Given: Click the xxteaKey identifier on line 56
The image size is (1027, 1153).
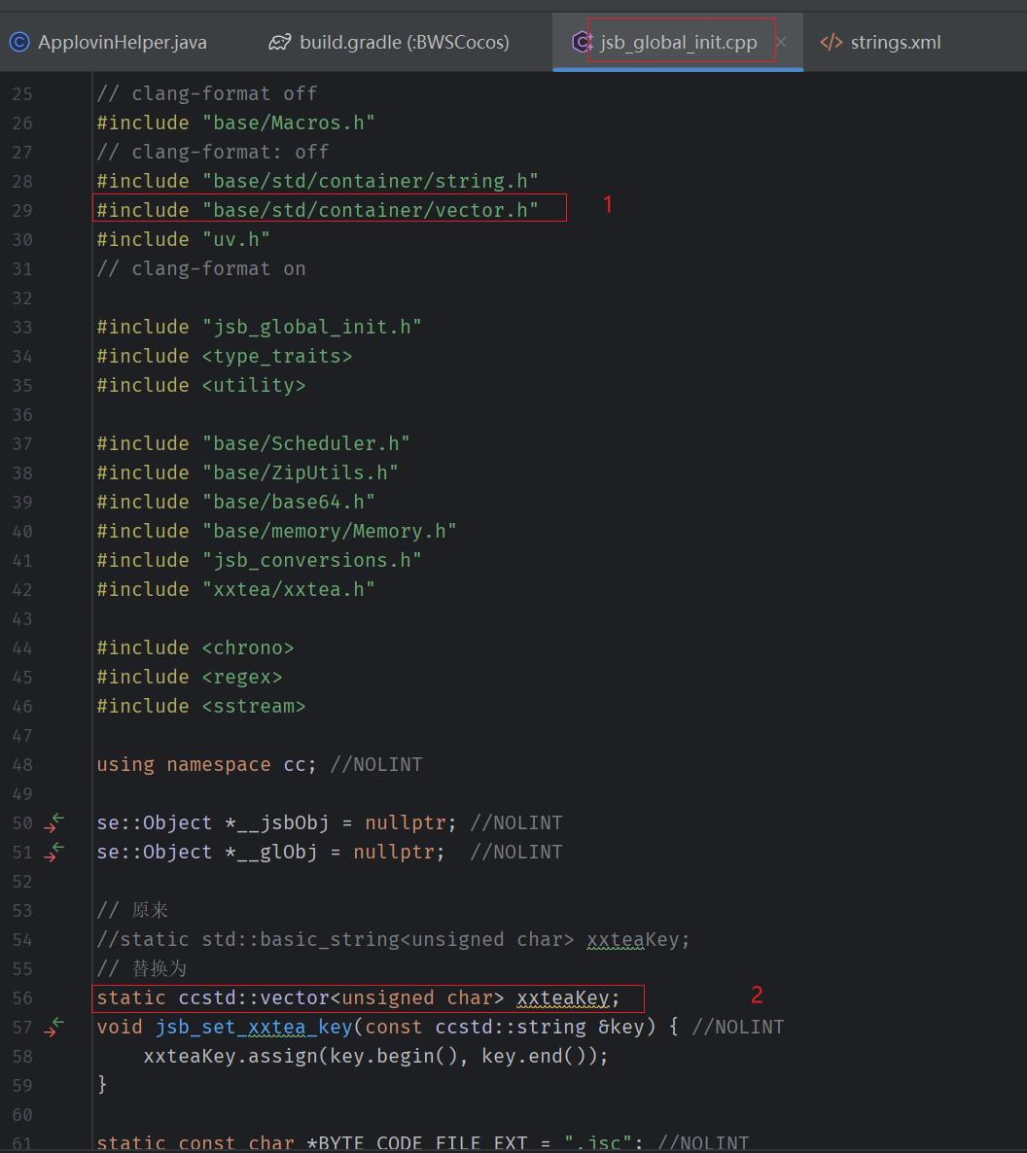Looking at the screenshot, I should tap(563, 997).
